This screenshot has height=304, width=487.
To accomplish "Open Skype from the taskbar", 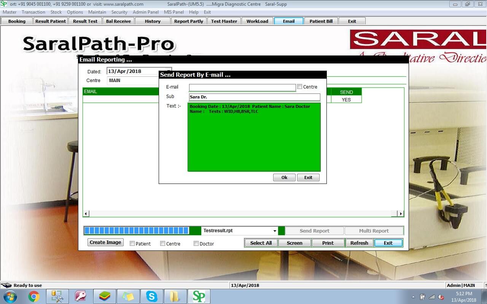I will [151, 296].
